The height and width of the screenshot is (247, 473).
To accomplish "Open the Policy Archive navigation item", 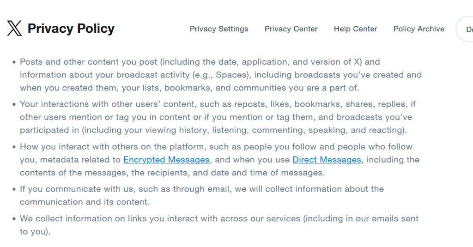I will 418,29.
